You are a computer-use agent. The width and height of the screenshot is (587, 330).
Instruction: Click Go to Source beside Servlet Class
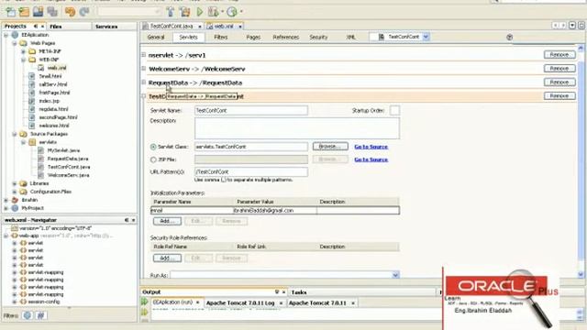[x=371, y=147]
